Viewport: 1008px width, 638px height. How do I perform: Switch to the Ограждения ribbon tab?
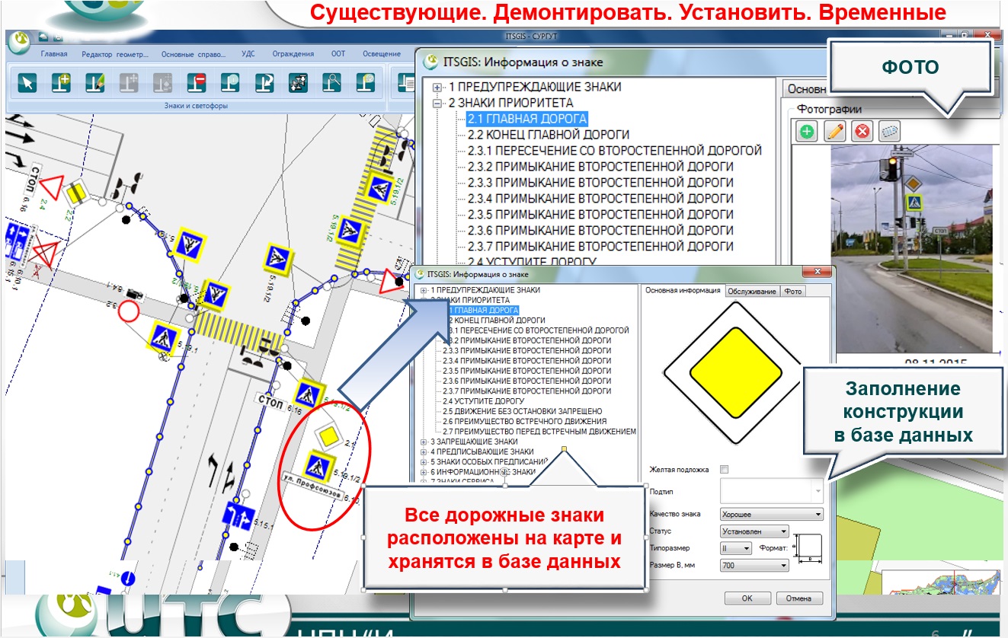click(x=293, y=54)
